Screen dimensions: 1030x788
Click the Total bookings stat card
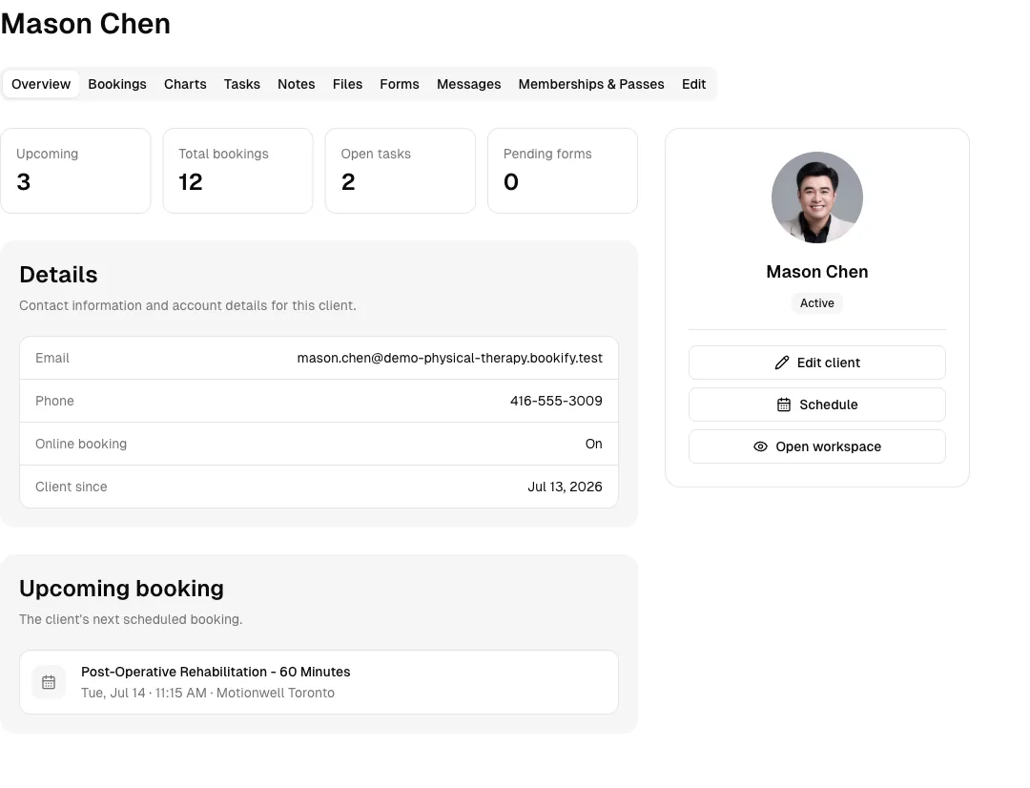click(x=237, y=171)
